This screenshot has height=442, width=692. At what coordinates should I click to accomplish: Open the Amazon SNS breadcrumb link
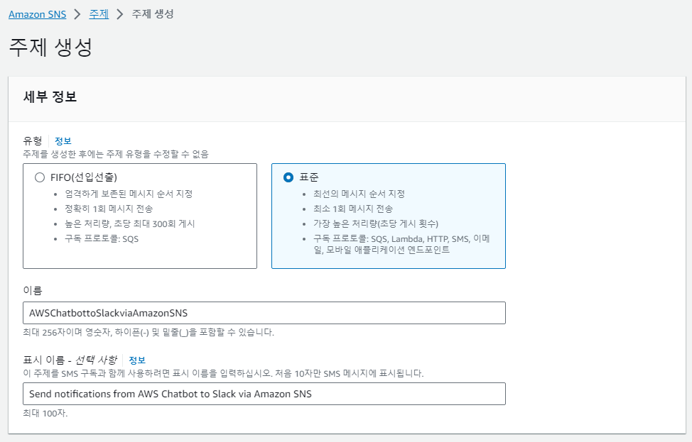38,14
